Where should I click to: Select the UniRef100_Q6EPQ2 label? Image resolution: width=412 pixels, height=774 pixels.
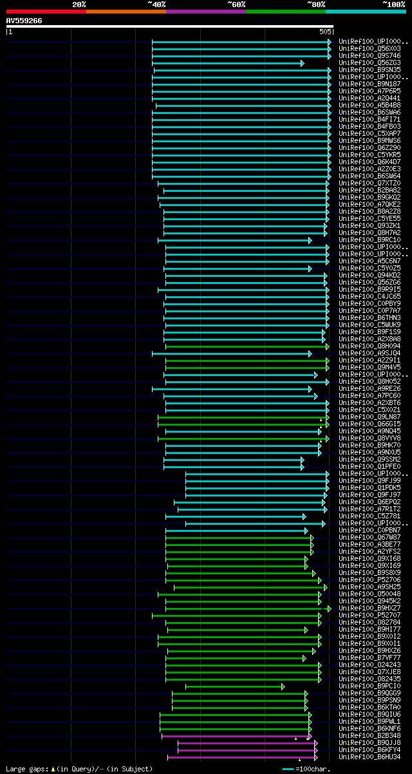pos(370,502)
